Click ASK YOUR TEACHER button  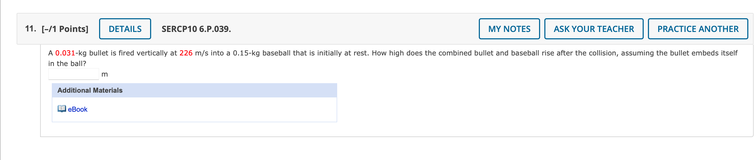coord(593,29)
